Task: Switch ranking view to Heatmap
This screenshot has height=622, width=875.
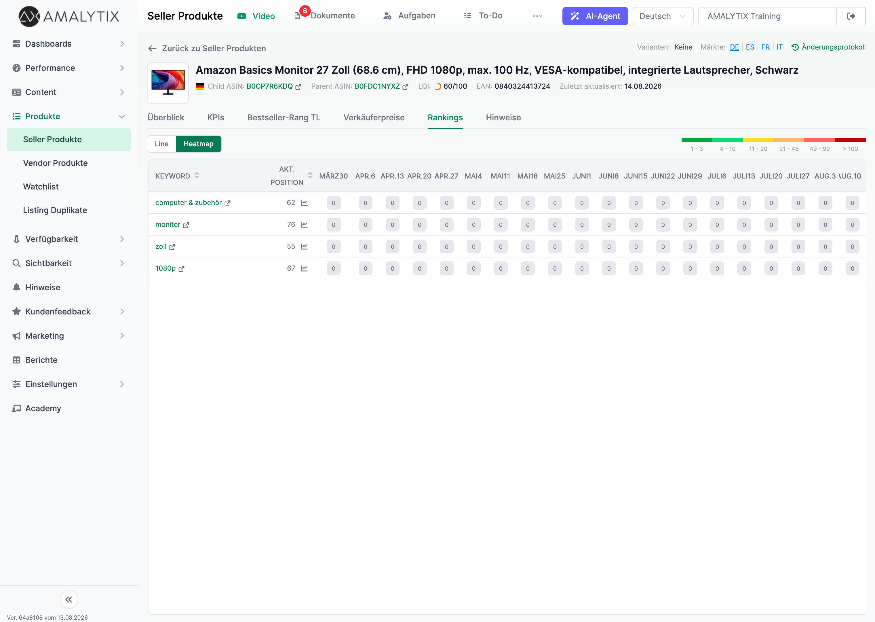Action: point(198,144)
